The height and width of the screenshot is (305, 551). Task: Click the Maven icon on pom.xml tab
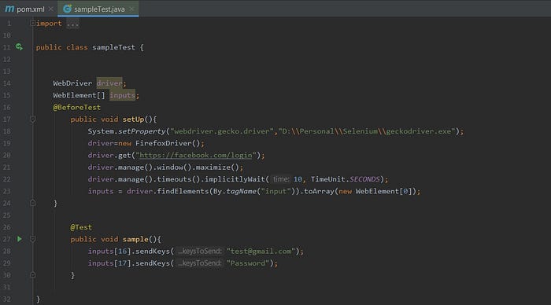point(9,9)
